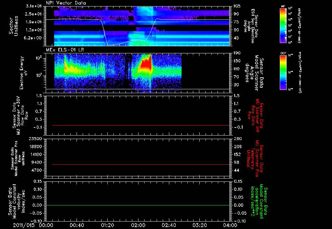Click the '260' telemetry axis value
The image size is (332, 229).
coord(237,139)
